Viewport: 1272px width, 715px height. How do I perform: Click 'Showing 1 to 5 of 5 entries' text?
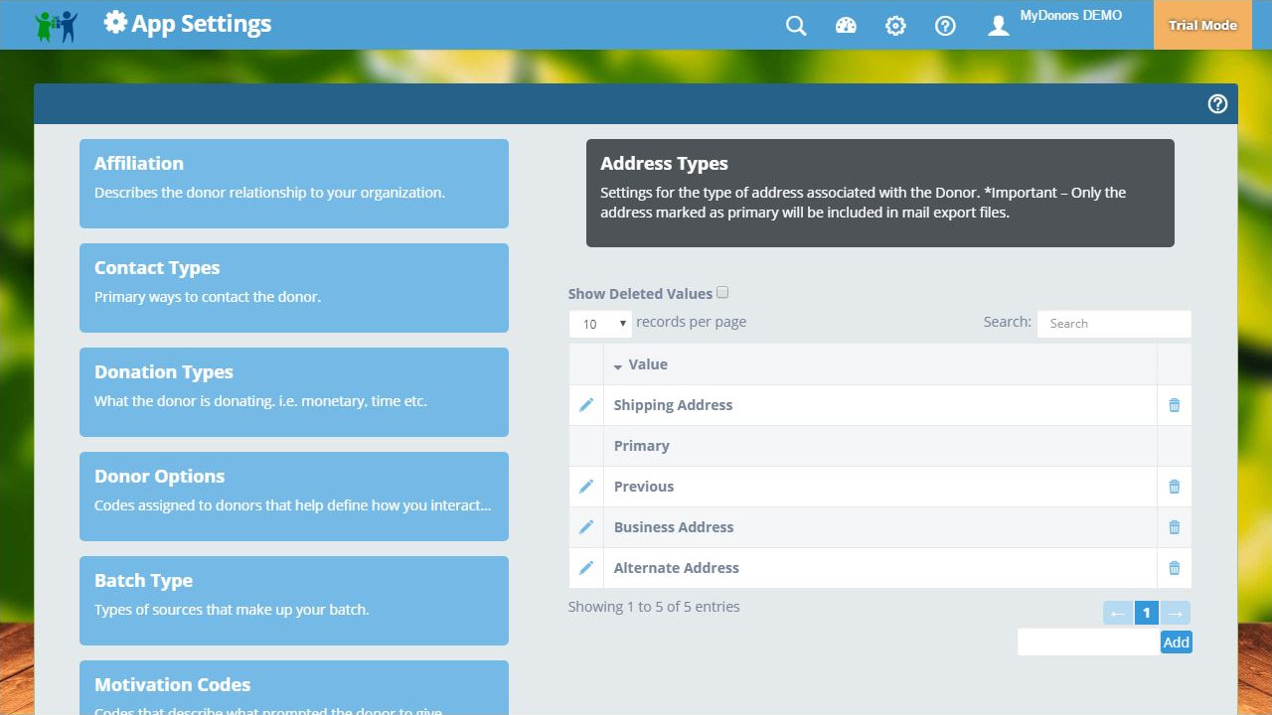654,607
